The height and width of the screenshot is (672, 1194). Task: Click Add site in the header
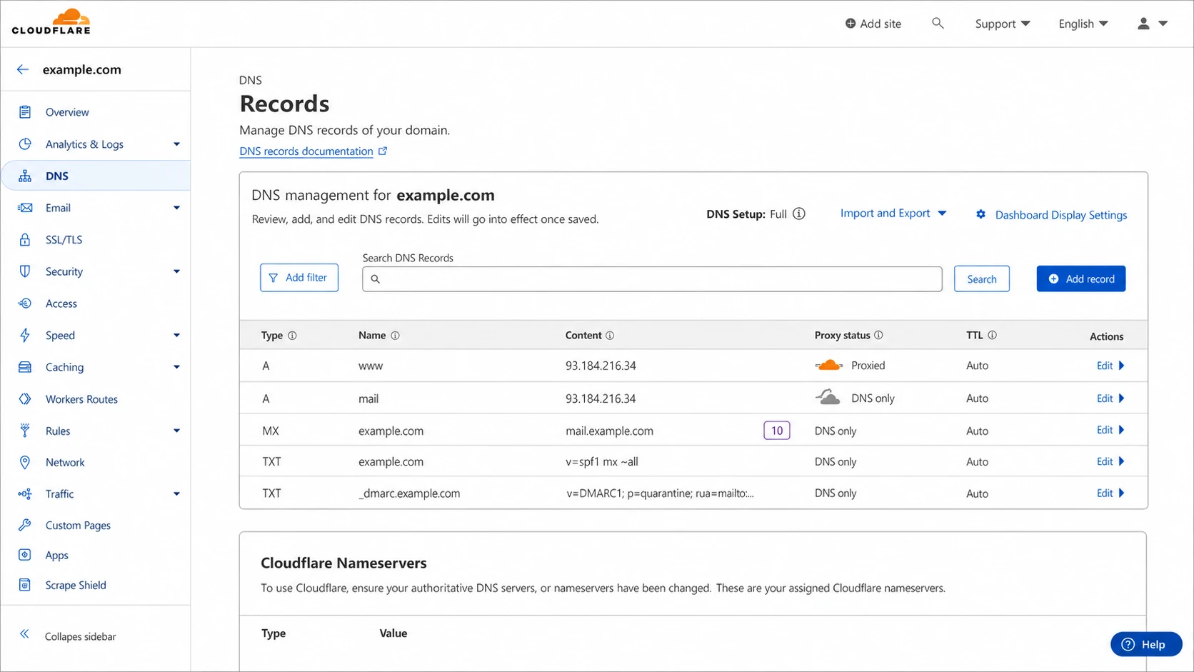[x=873, y=24]
